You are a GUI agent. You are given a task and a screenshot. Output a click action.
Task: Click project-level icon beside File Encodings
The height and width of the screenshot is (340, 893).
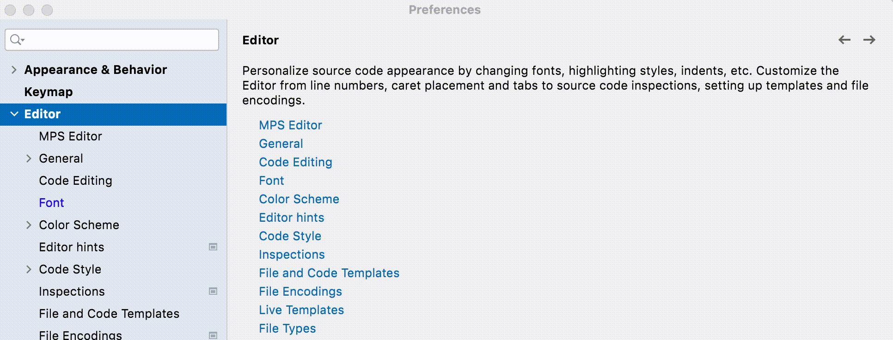point(213,335)
